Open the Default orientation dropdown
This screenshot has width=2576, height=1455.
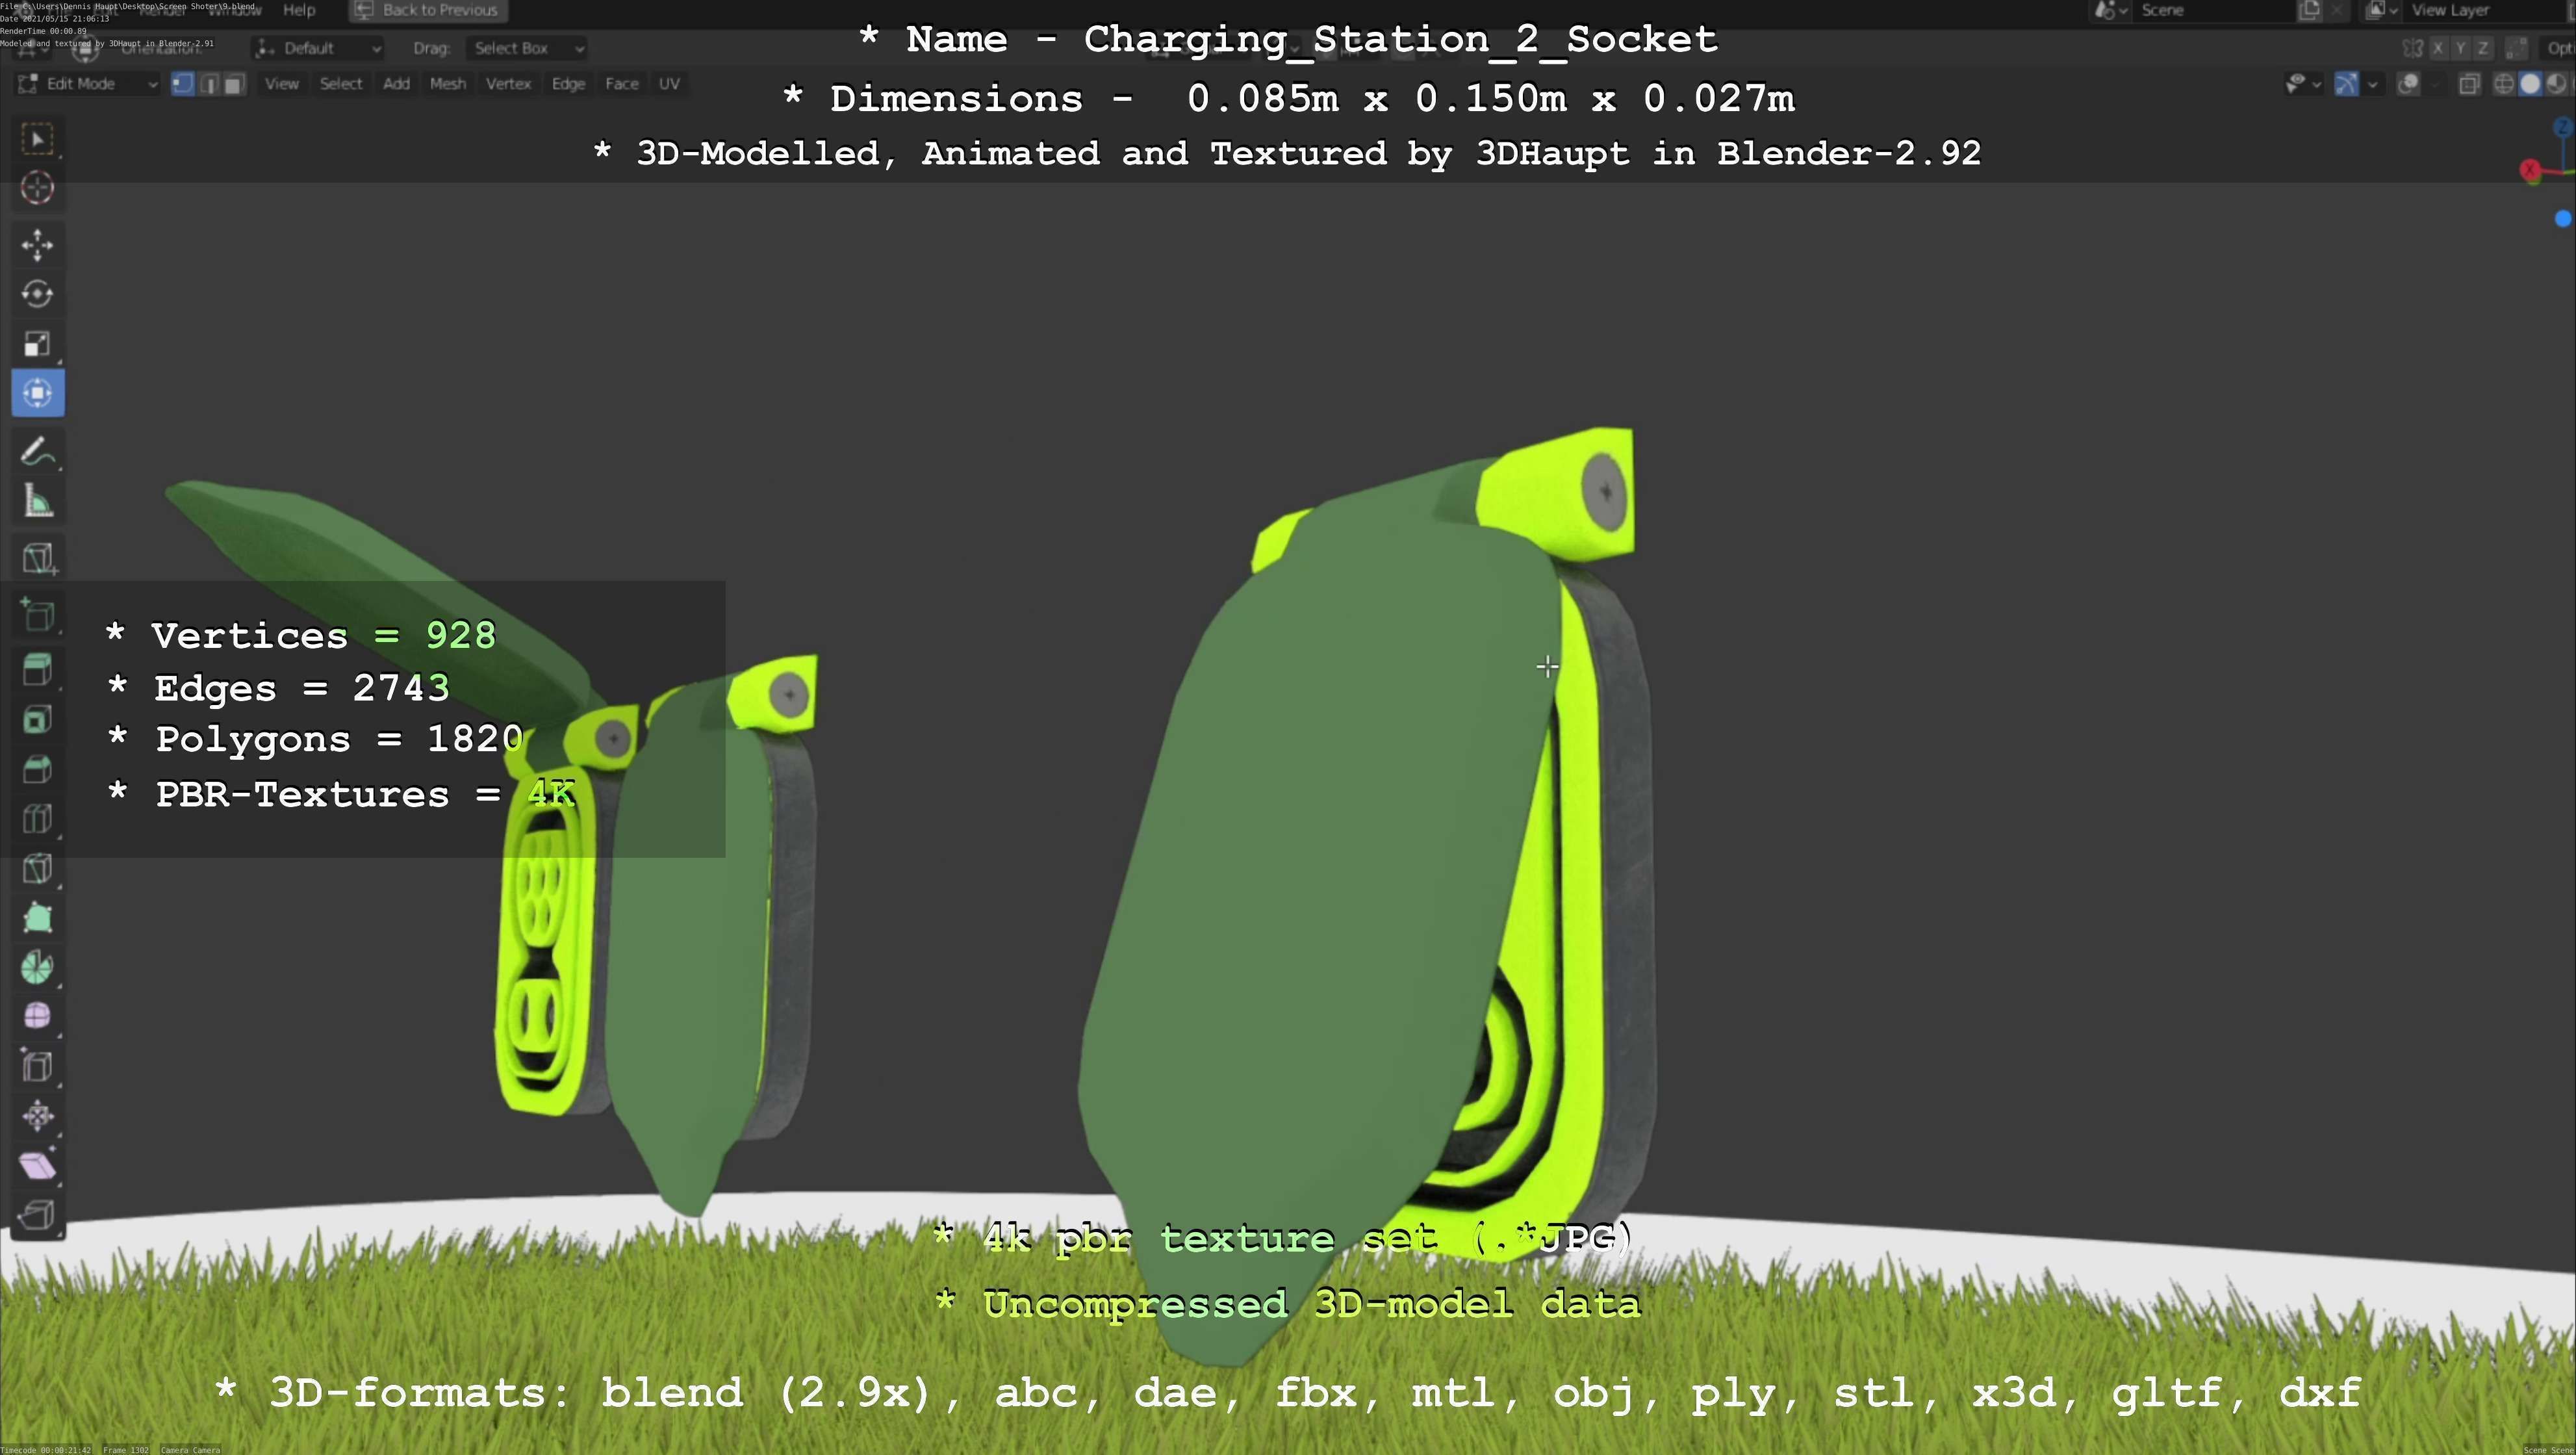(x=318, y=48)
